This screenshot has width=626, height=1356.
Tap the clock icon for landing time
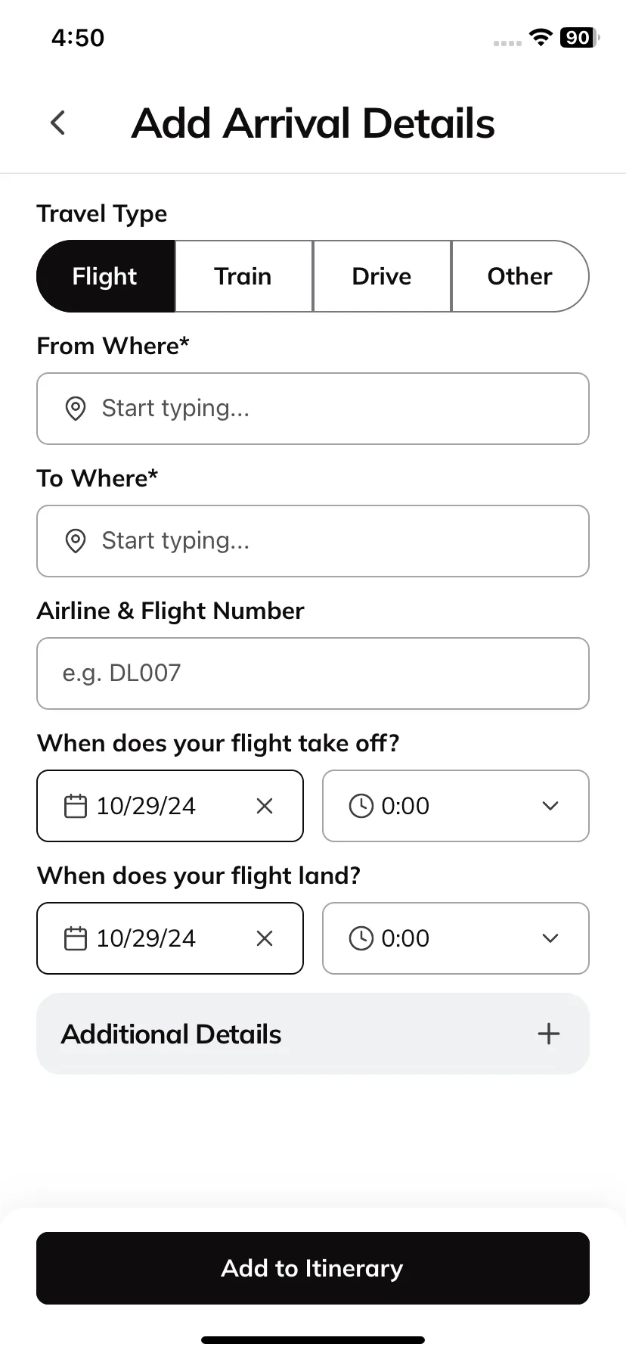361,938
